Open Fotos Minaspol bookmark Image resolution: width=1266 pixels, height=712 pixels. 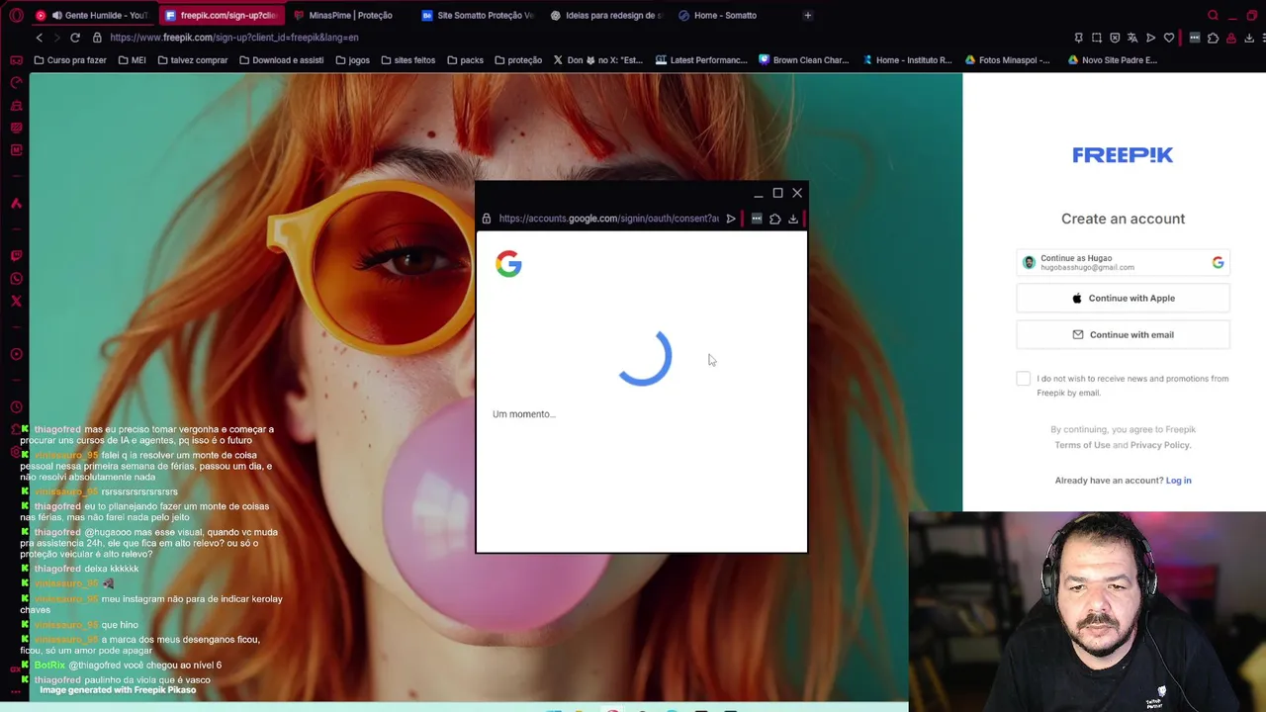point(1007,60)
